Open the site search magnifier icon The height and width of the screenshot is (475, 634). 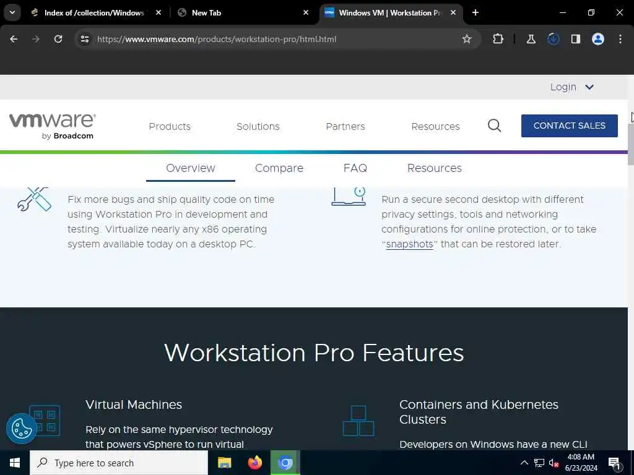[x=494, y=126]
